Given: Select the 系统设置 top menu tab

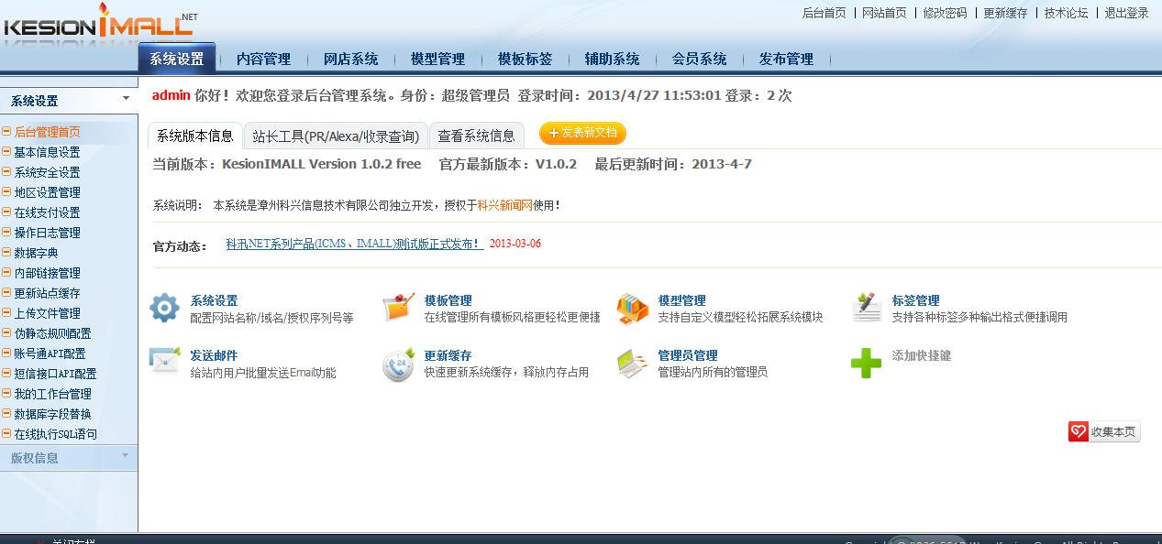Looking at the screenshot, I should pyautogui.click(x=177, y=59).
